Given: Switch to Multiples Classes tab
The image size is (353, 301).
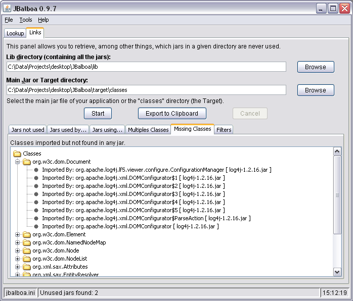Looking at the screenshot, I should (148, 130).
